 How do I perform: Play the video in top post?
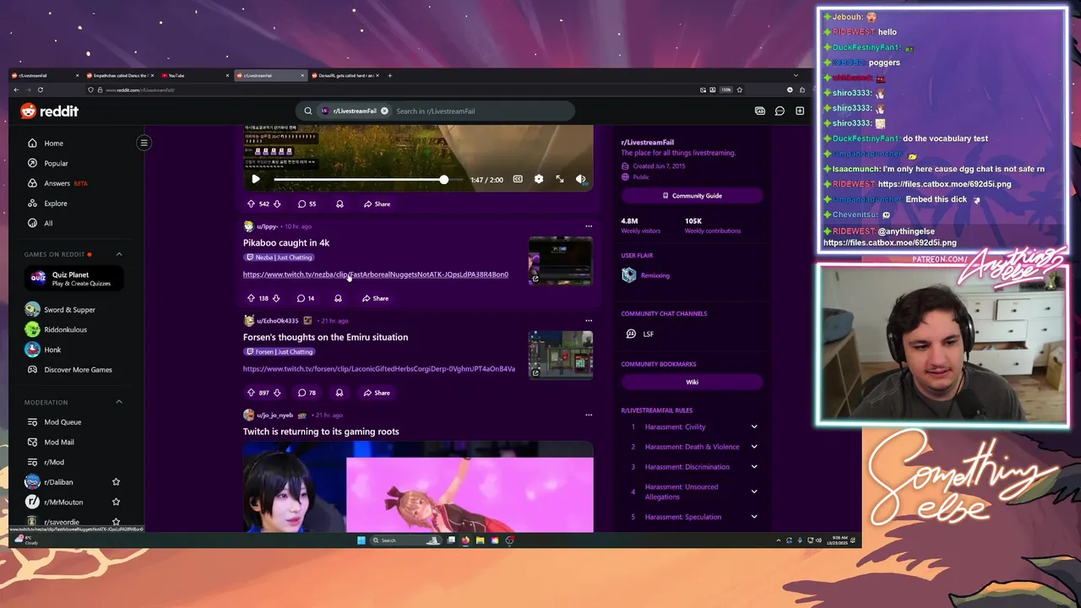pos(256,179)
